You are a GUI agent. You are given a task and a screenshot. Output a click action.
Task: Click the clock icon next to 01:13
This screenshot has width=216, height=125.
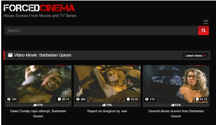(197, 99)
